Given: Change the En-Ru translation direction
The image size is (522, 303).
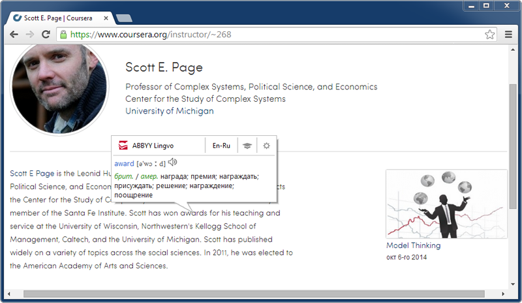Looking at the screenshot, I should pyautogui.click(x=221, y=146).
